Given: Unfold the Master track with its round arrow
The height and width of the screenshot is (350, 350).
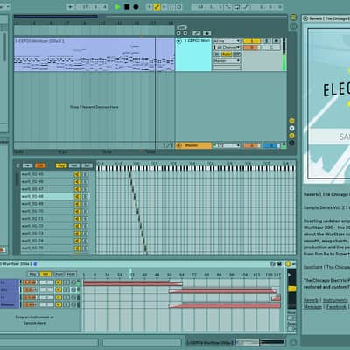Looking at the screenshot, I should coord(179,145).
